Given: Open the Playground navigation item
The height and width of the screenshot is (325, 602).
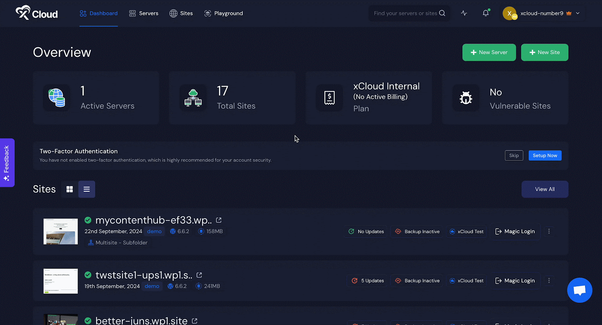Looking at the screenshot, I should point(223,13).
